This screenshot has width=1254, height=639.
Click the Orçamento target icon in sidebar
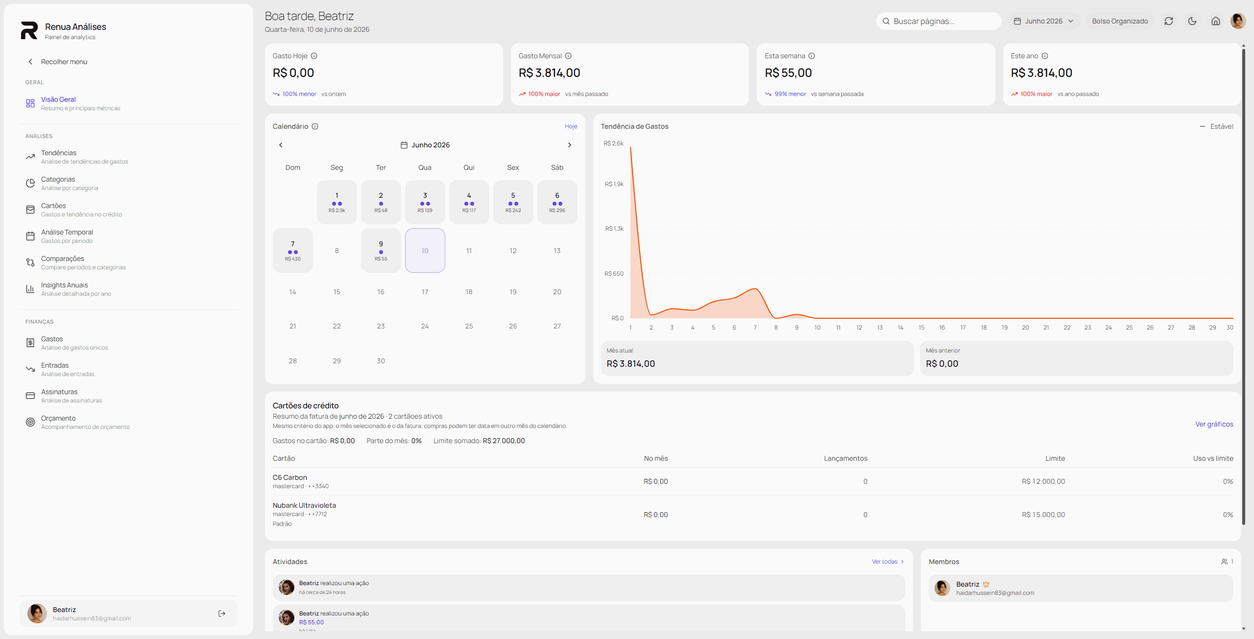[30, 422]
